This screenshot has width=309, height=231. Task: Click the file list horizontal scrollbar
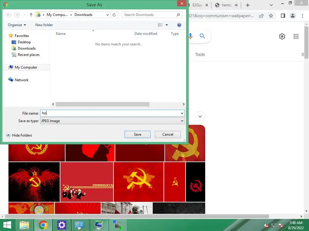(x=103, y=104)
